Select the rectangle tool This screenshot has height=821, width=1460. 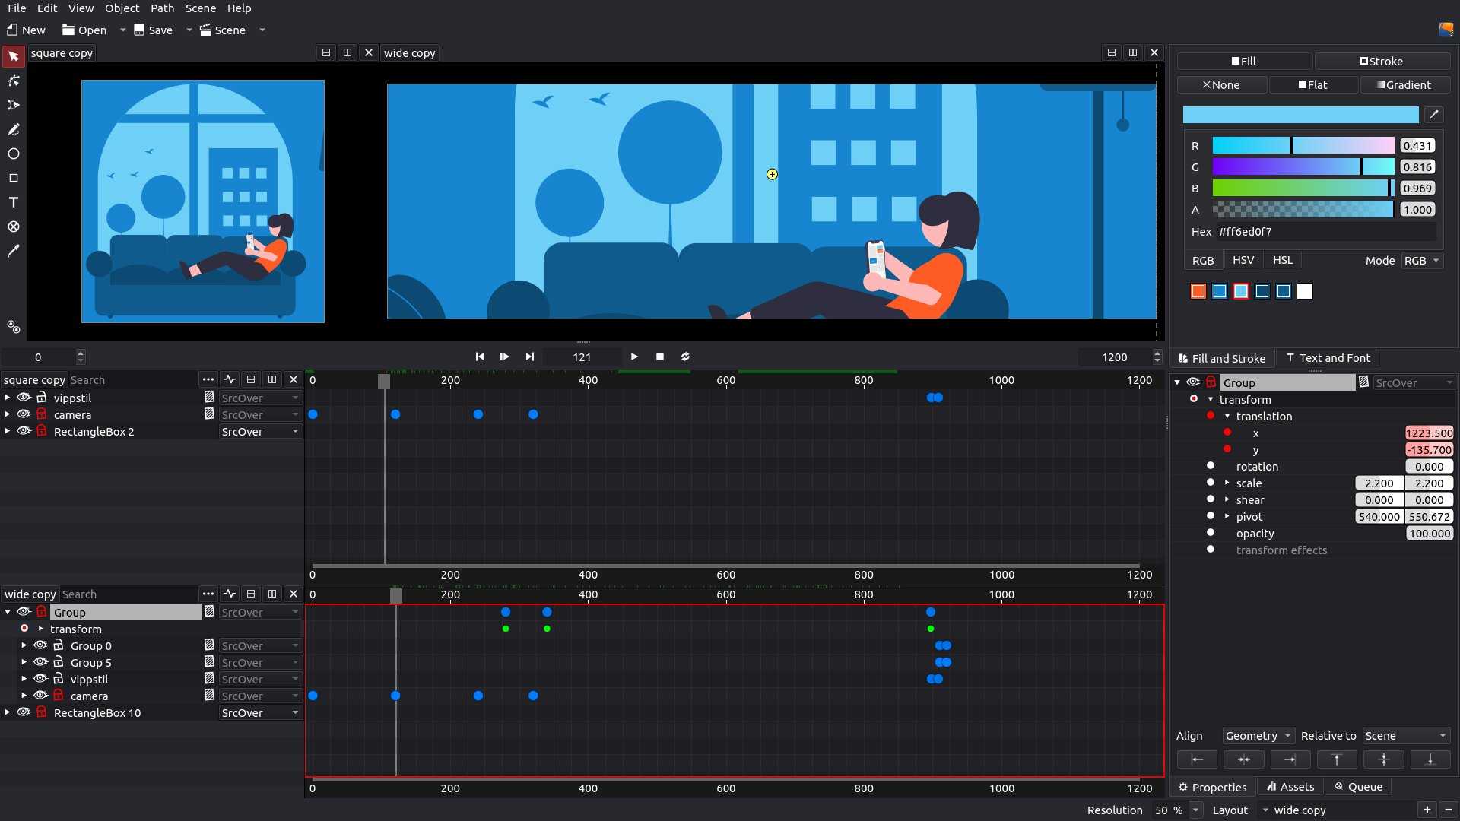pos(13,178)
